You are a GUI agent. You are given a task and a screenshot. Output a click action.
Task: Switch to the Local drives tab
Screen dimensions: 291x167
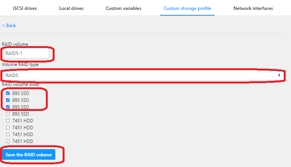pyautogui.click(x=71, y=8)
